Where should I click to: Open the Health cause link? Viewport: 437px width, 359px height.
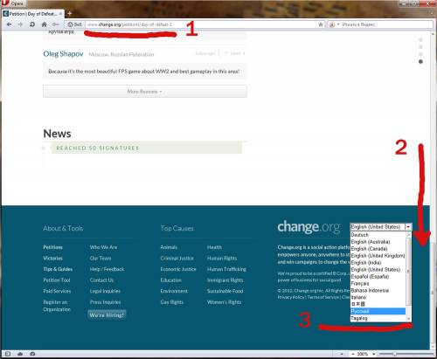[x=214, y=247]
